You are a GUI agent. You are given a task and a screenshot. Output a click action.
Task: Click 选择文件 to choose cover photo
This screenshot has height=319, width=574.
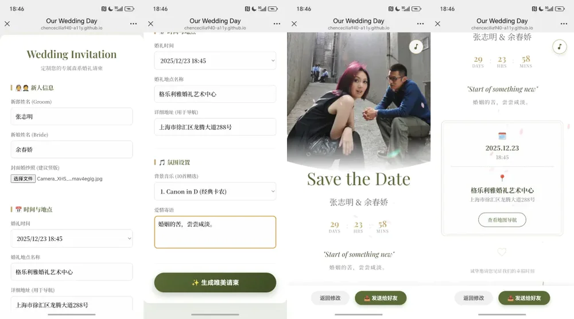coord(23,179)
